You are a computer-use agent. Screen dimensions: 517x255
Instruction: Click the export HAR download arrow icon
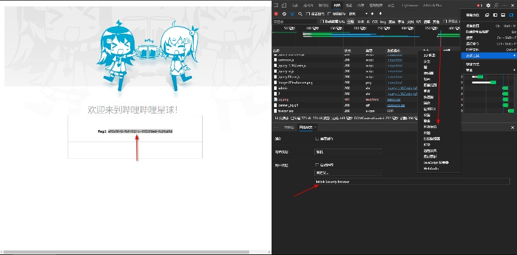(x=380, y=13)
